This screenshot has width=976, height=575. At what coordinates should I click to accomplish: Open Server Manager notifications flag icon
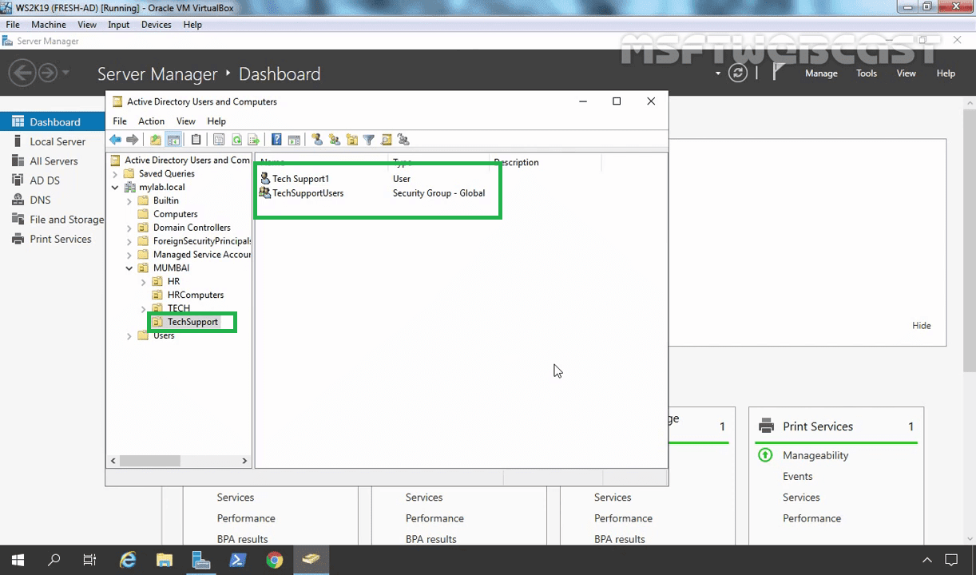(x=776, y=73)
